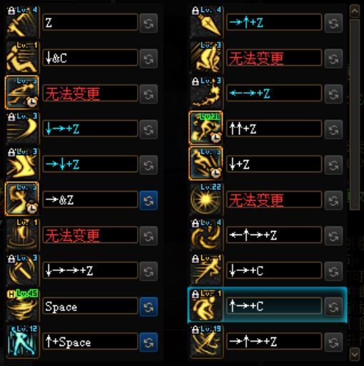
Task: Click the swirling spiral skill icon at Lv.4
Action: [x=206, y=235]
